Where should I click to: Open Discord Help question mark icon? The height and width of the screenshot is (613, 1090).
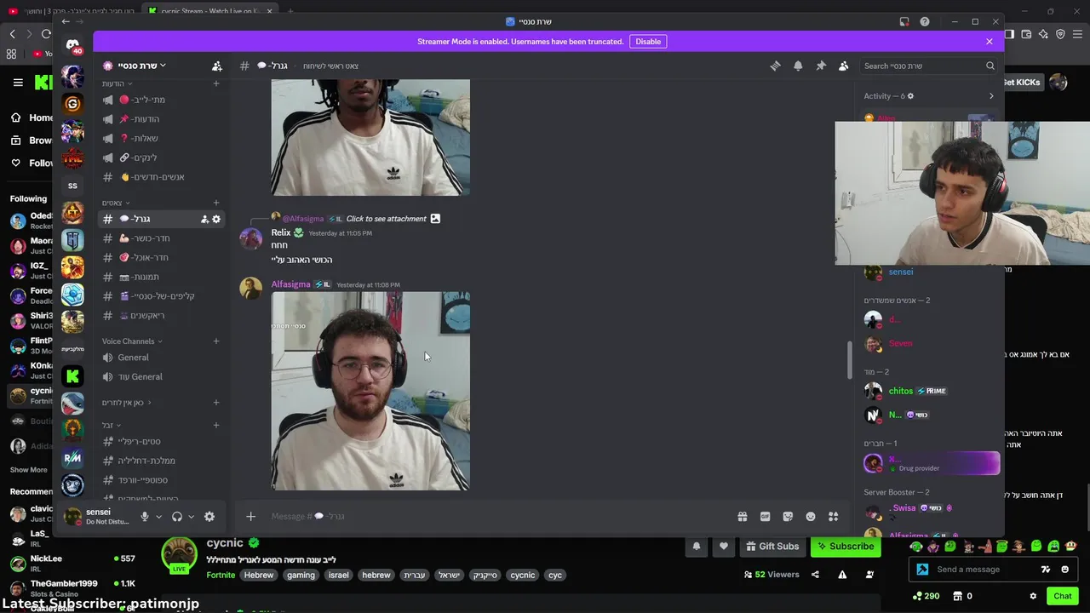coord(925,21)
